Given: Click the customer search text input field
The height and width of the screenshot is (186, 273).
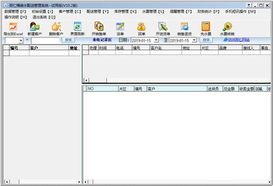Looking at the screenshot, I should (x=46, y=41).
